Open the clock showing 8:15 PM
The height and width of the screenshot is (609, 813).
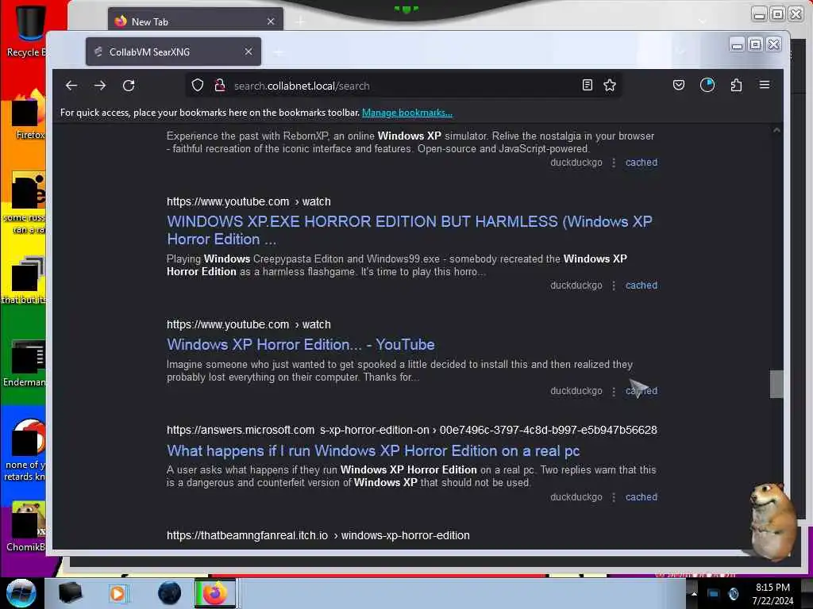click(x=773, y=593)
